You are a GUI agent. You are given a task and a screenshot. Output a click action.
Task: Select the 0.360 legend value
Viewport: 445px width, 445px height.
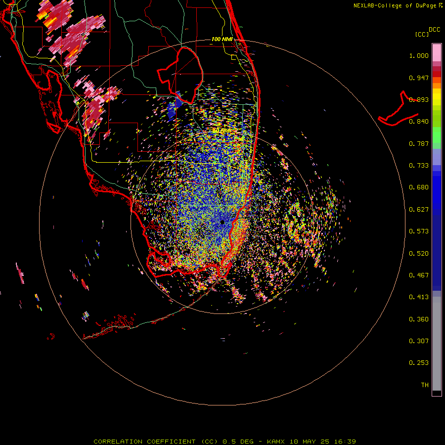pos(419,319)
